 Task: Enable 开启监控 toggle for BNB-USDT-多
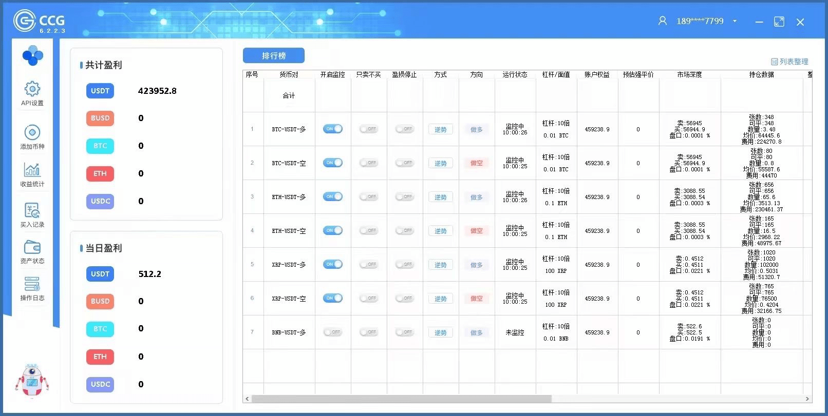click(333, 332)
